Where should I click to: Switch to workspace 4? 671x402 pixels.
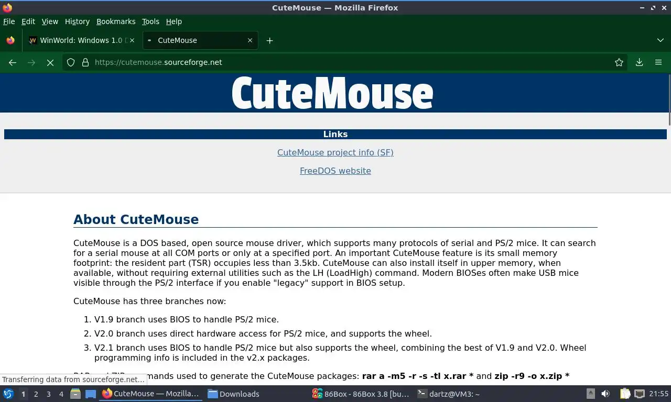click(x=61, y=394)
